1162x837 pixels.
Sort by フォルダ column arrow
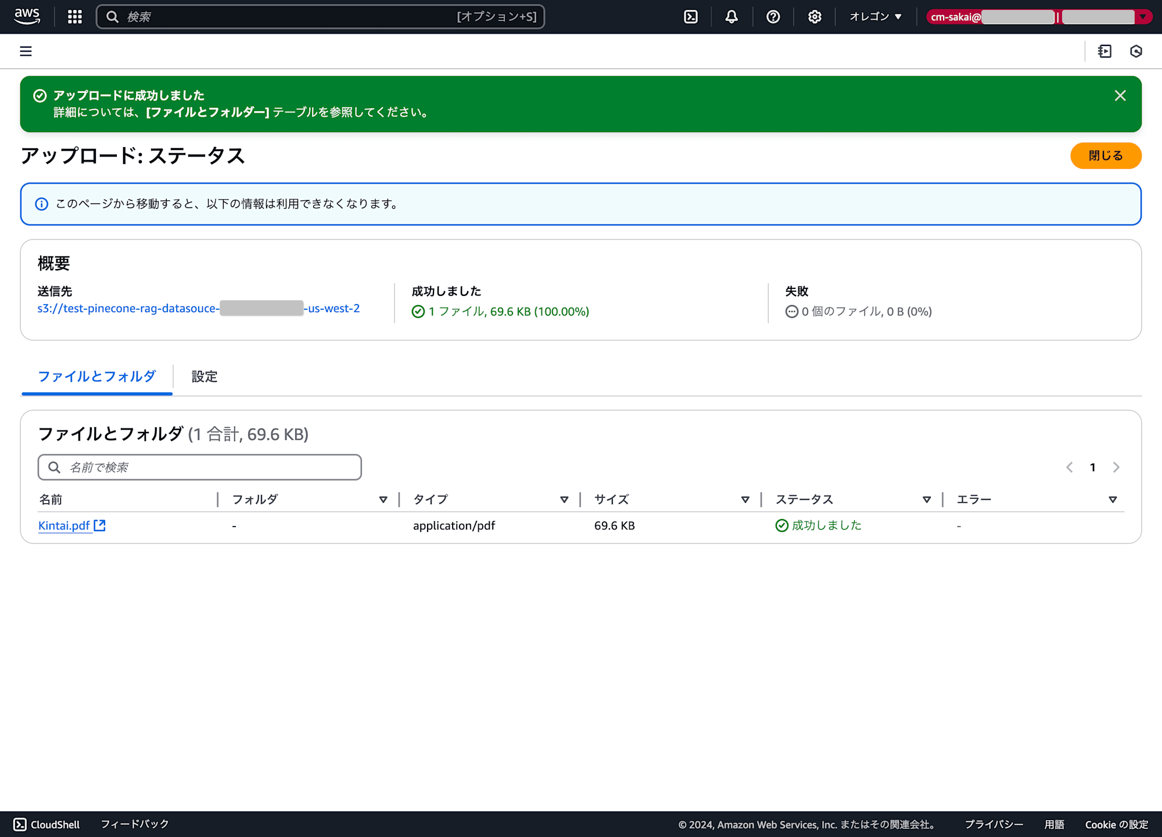click(x=383, y=500)
